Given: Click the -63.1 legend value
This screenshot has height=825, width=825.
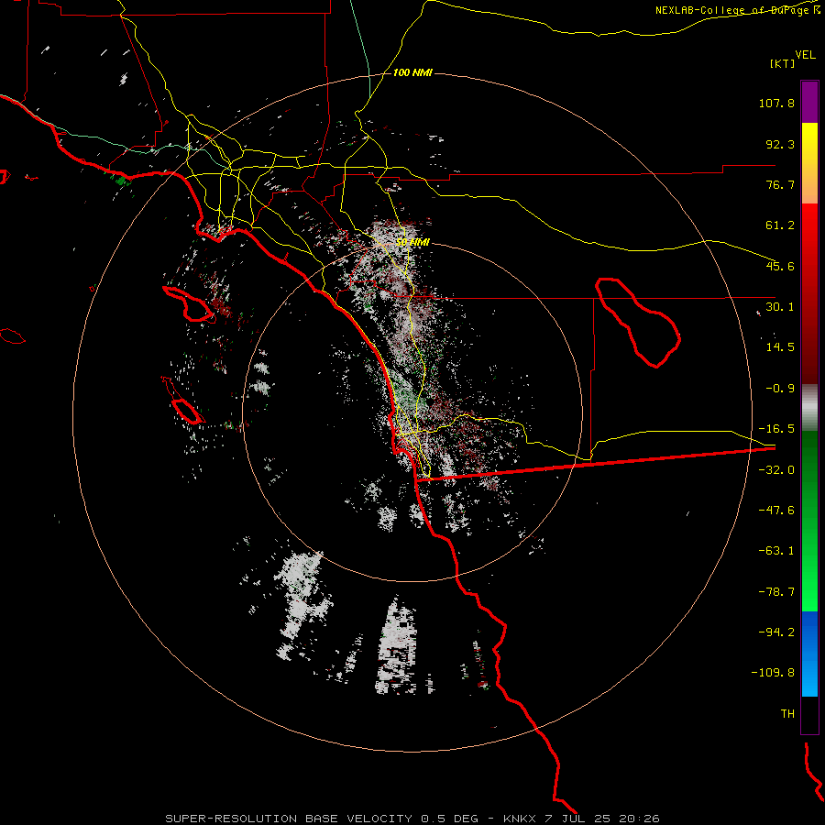Looking at the screenshot, I should click(776, 551).
